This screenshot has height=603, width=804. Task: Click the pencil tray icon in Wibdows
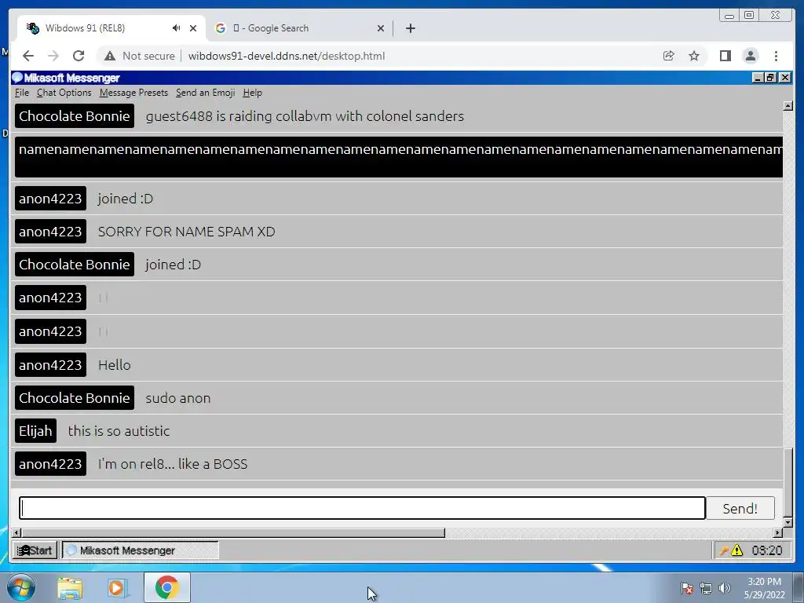tap(724, 550)
